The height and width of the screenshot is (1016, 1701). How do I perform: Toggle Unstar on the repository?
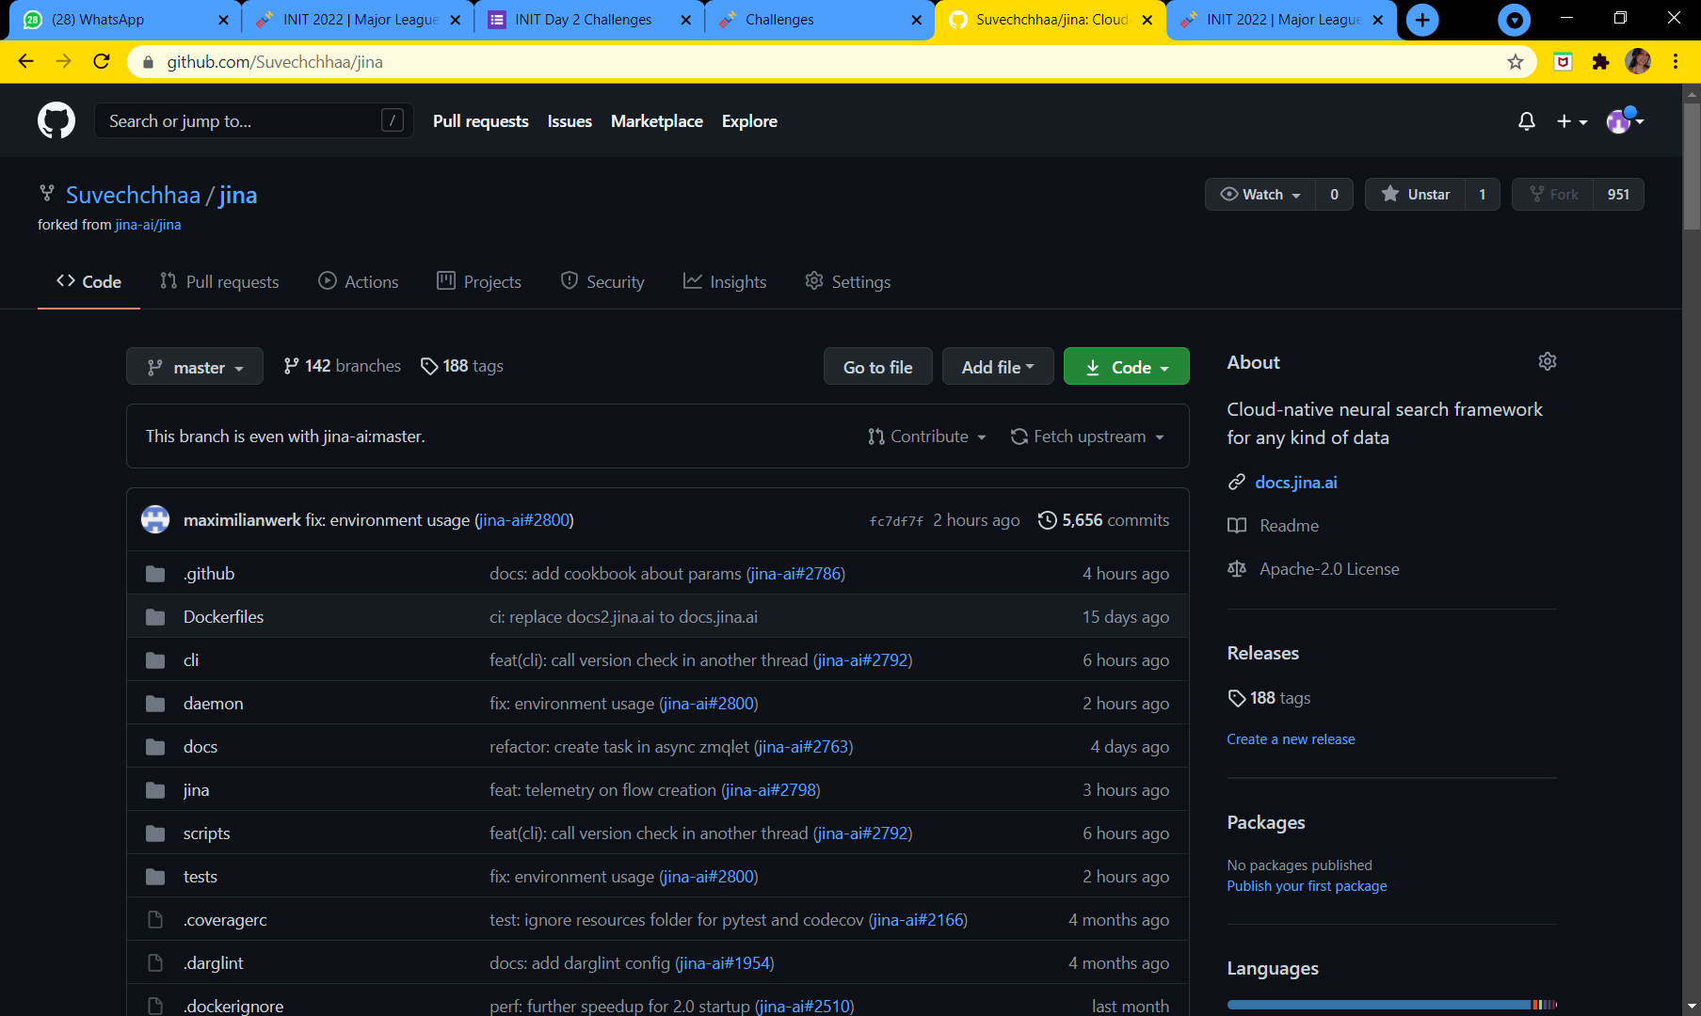[1415, 195]
